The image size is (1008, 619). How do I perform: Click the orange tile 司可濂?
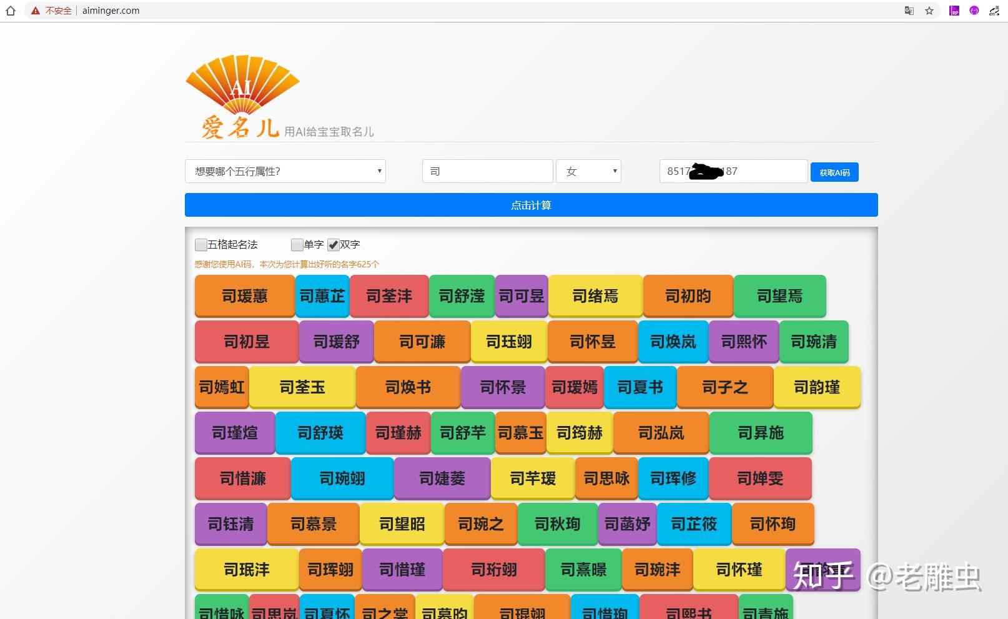point(422,342)
